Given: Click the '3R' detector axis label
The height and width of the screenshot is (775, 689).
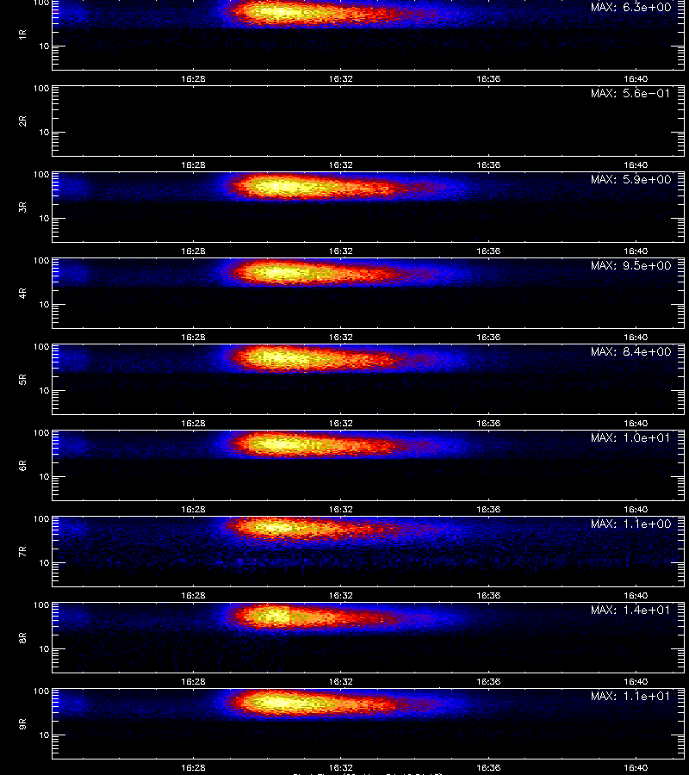Looking at the screenshot, I should pos(22,207).
